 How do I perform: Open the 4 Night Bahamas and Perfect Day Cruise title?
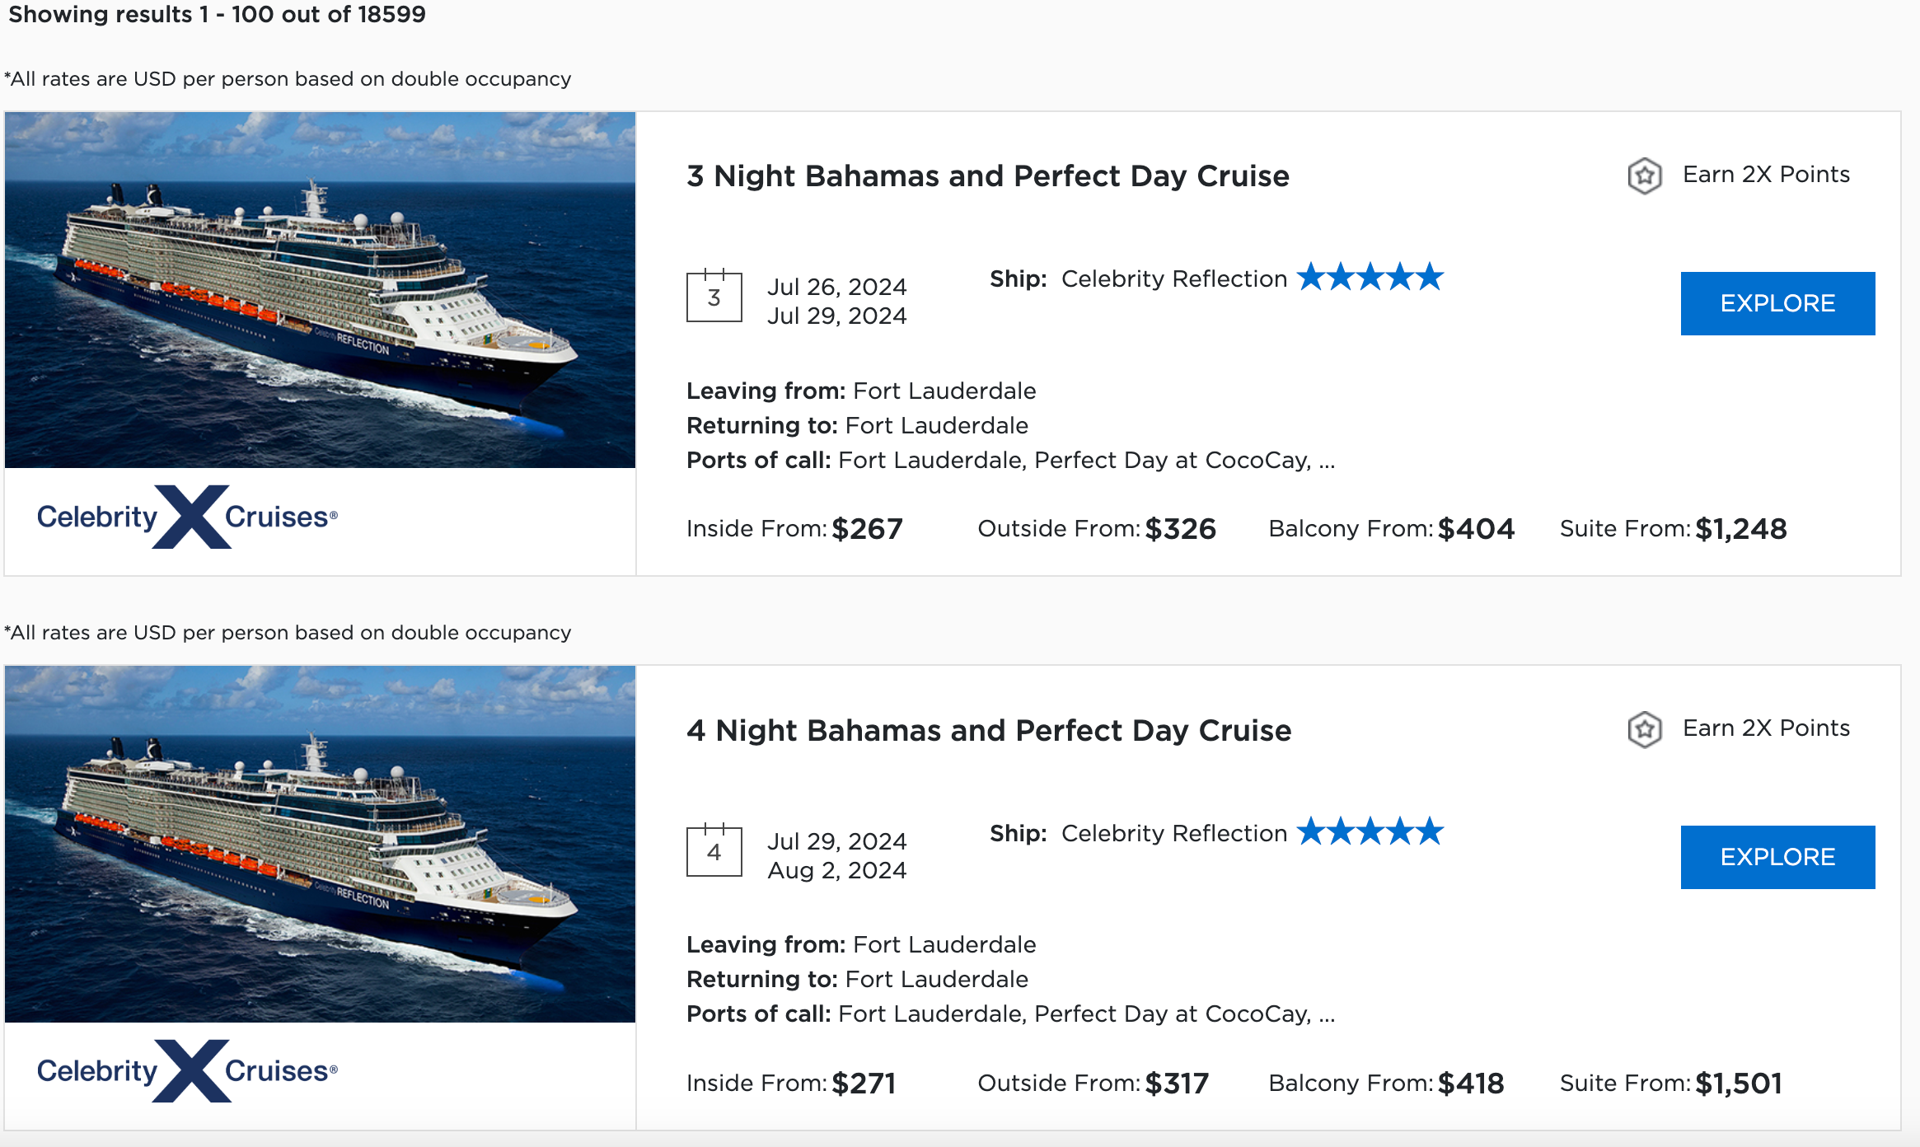[988, 730]
